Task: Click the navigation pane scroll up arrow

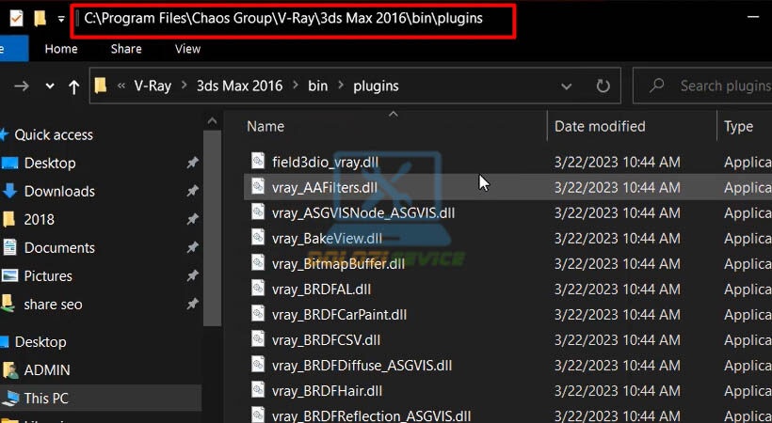Action: click(x=212, y=121)
